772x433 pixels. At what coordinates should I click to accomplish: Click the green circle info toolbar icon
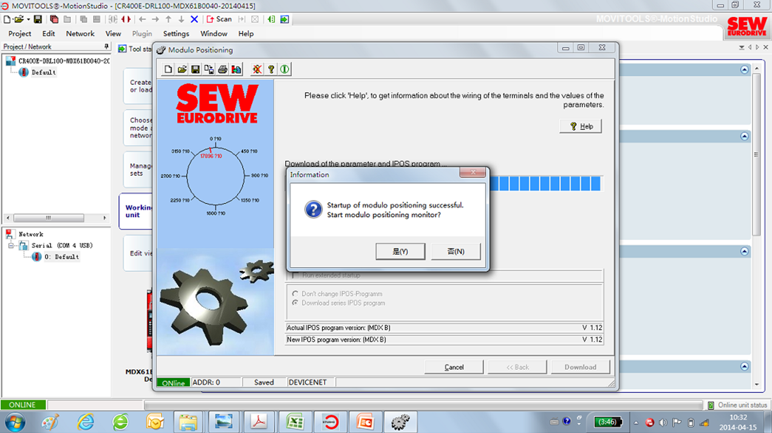click(285, 69)
